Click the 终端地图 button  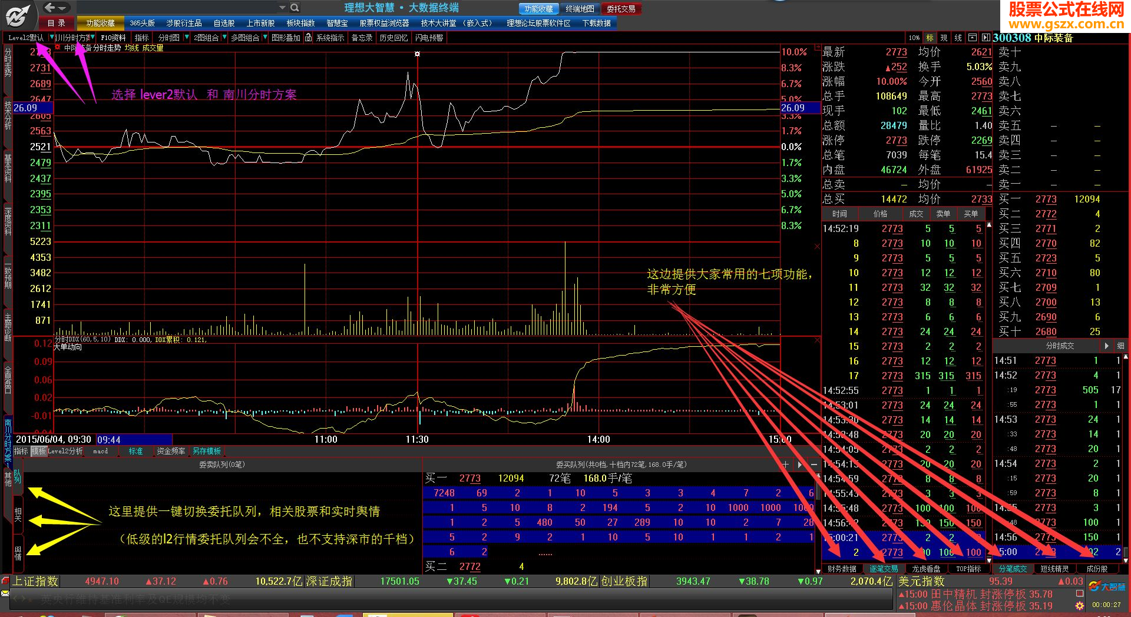coord(580,9)
